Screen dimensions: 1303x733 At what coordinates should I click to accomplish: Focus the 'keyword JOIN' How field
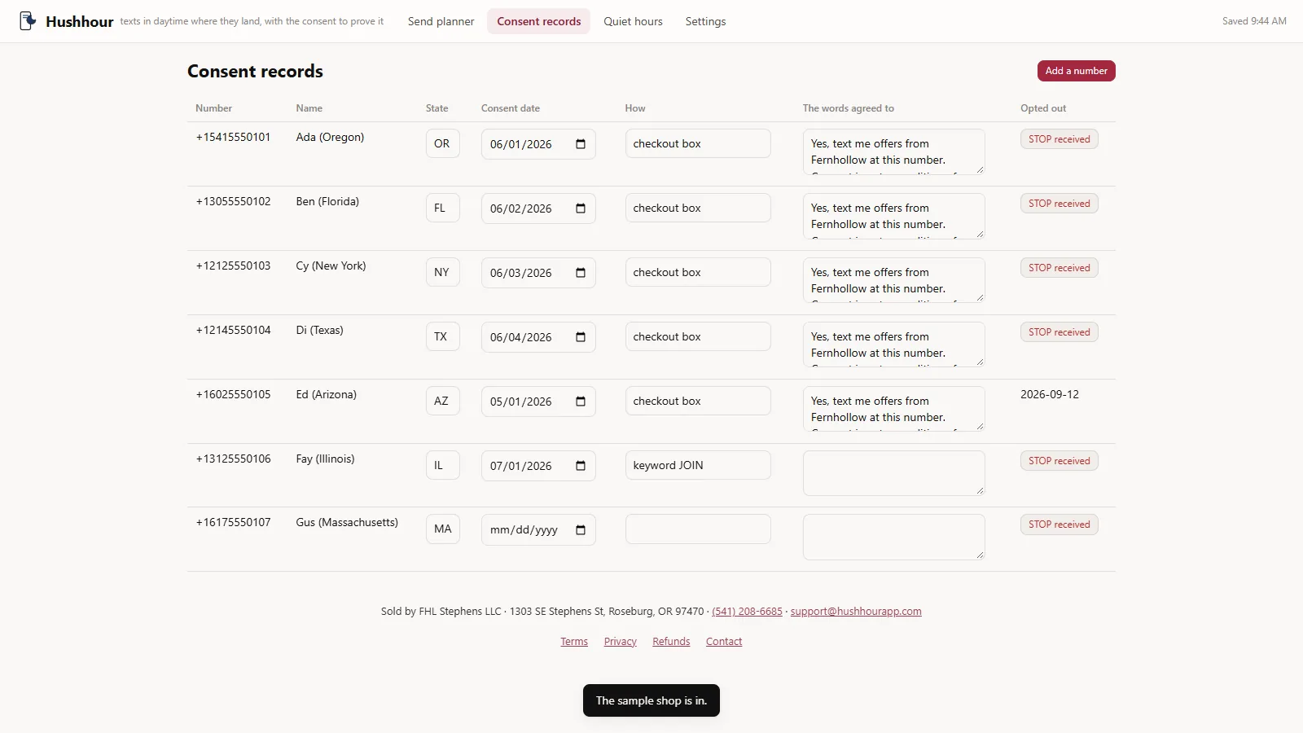[698, 465]
